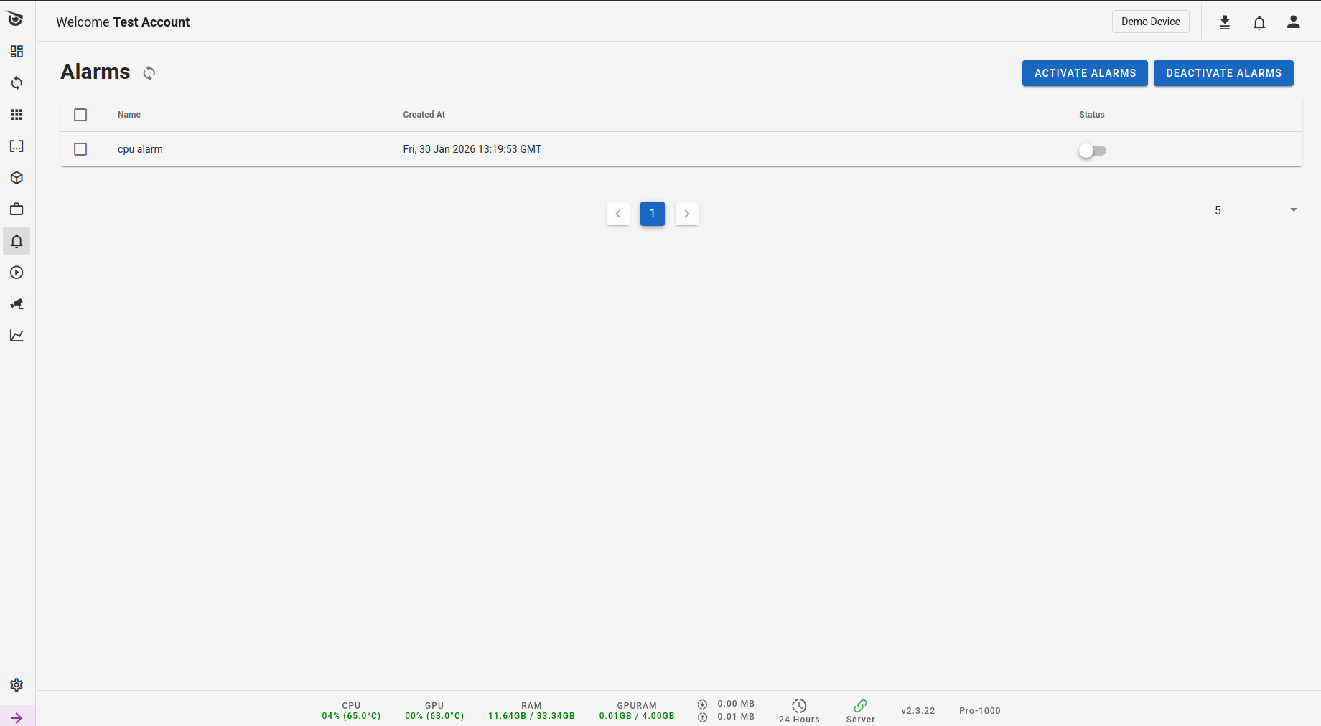The height and width of the screenshot is (726, 1321).
Task: Click the refresh icon next to Alarms heading
Action: 149,73
